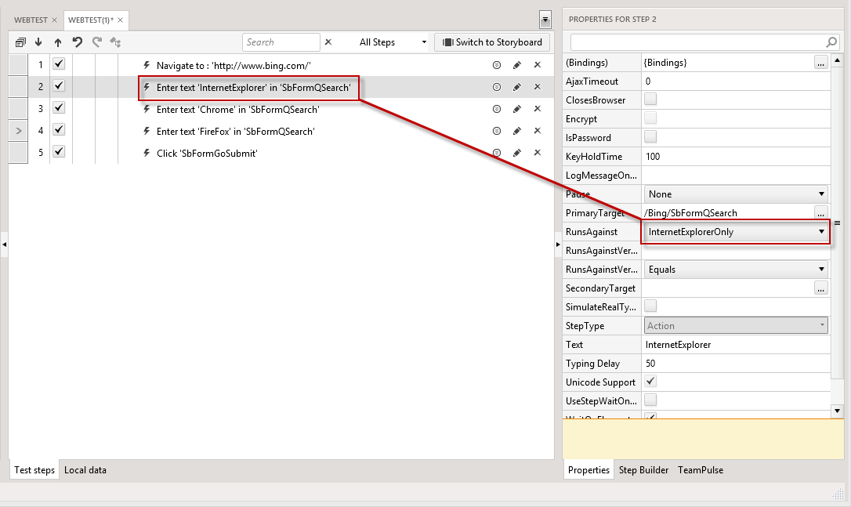Open the RunsAgainst InternetExplorerOnly dropdown

tap(736, 232)
